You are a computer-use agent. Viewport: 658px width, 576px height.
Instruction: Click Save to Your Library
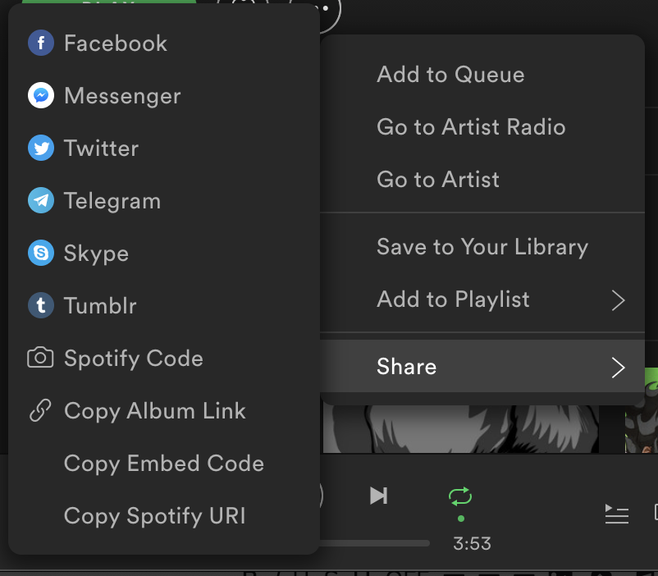[x=482, y=247]
